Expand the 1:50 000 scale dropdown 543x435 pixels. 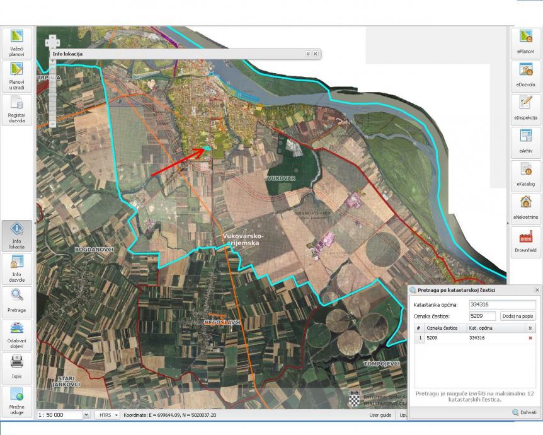[86, 415]
